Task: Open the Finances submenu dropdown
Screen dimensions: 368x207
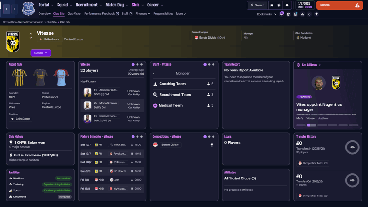Action: point(143,14)
